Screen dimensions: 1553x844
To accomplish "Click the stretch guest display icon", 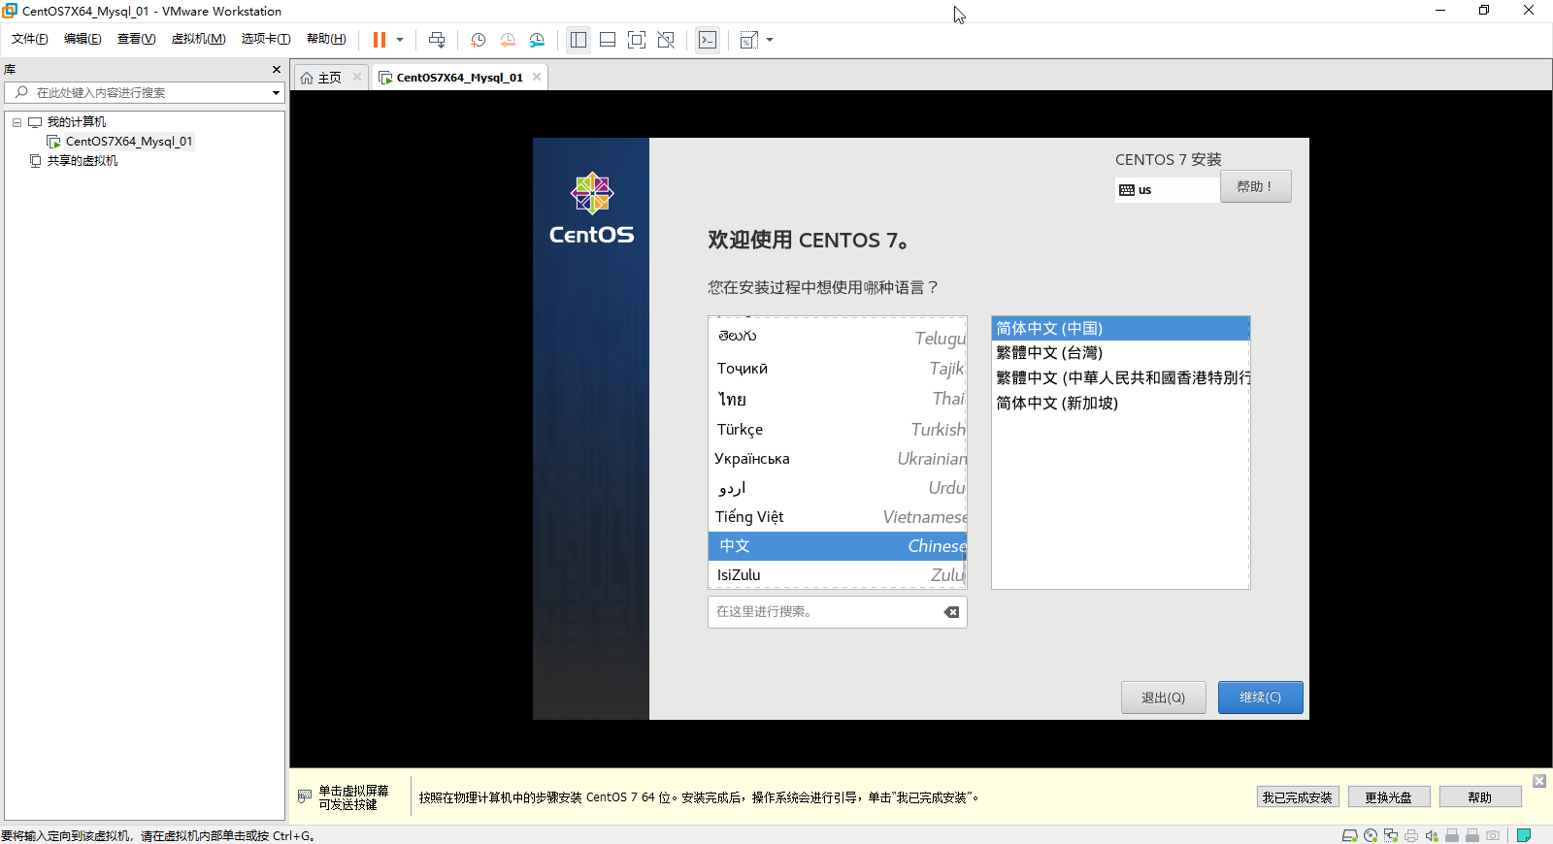I will [749, 40].
